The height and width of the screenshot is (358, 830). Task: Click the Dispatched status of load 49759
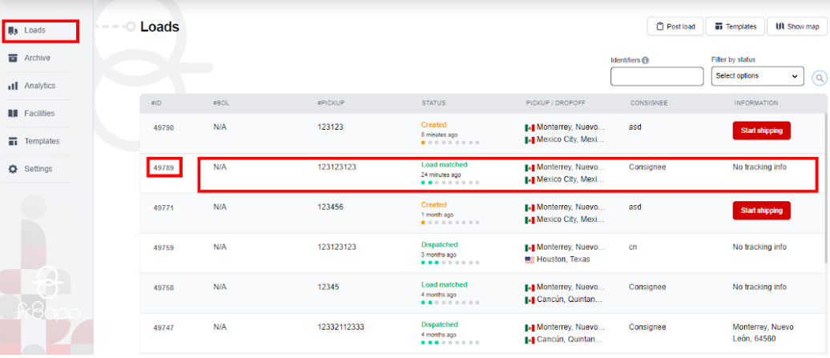[x=439, y=245]
